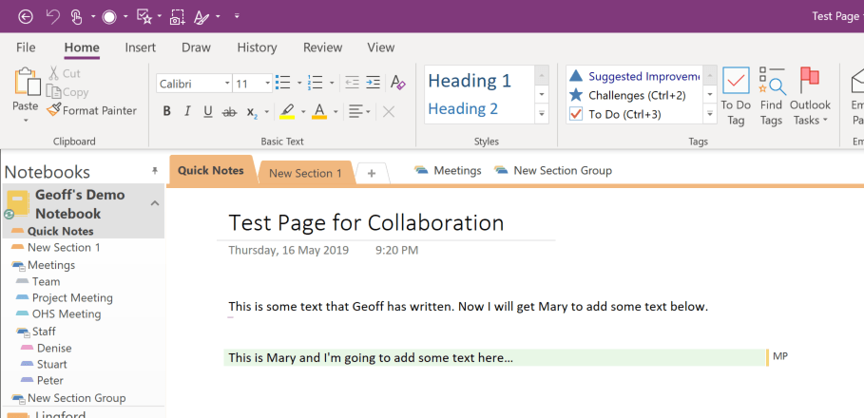864x418 pixels.
Task: Expand the Styles gallery
Action: pyautogui.click(x=542, y=114)
